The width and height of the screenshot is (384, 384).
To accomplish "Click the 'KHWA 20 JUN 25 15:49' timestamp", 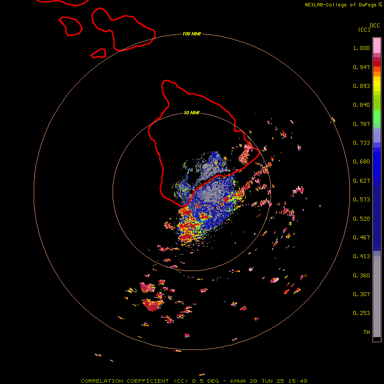I will [269, 381].
